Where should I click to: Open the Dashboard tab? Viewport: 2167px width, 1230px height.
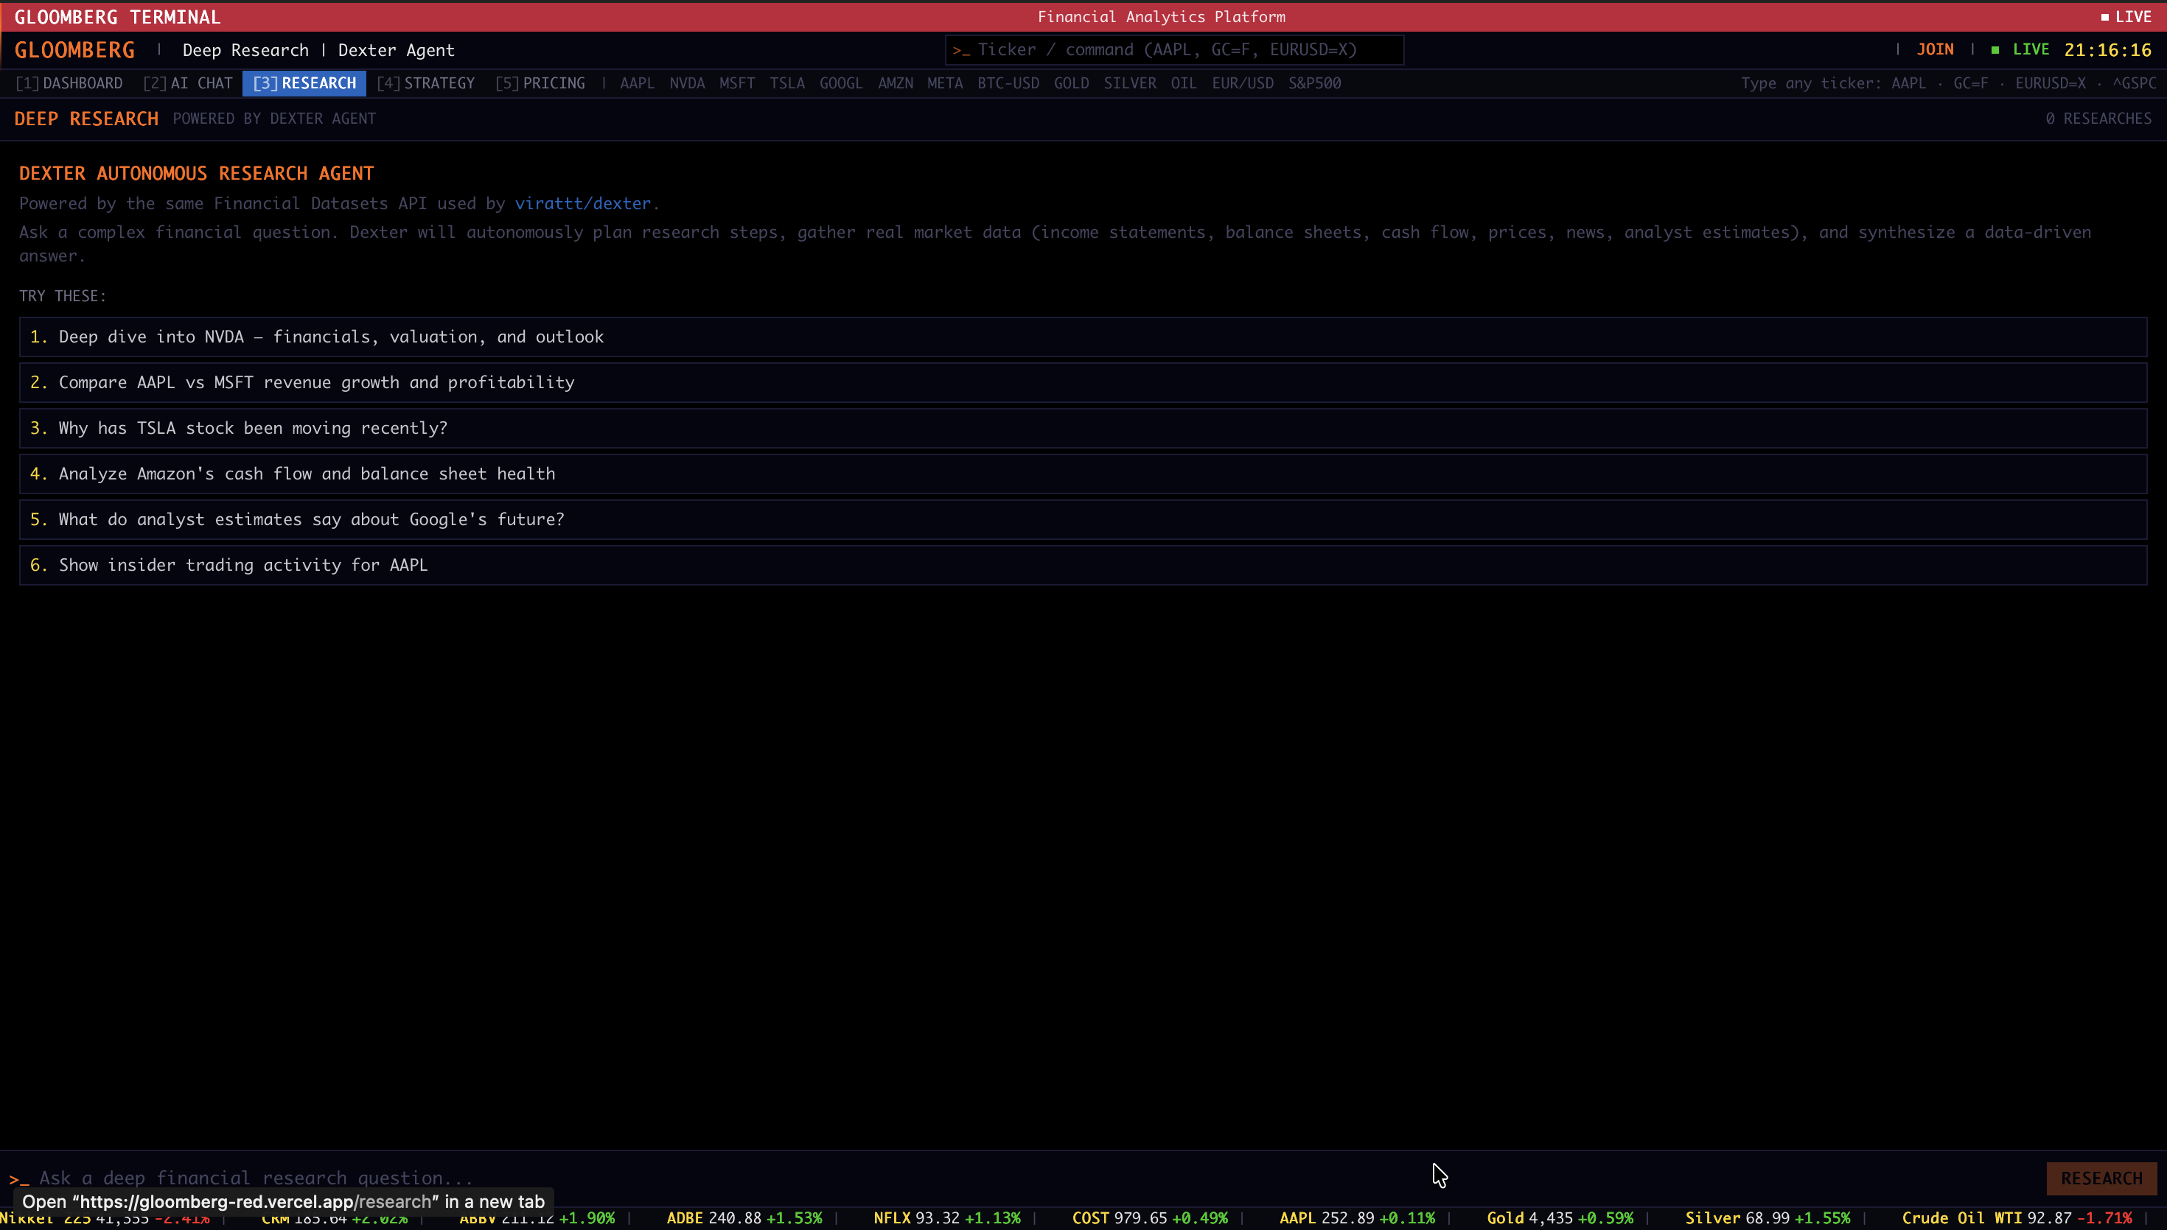point(69,82)
